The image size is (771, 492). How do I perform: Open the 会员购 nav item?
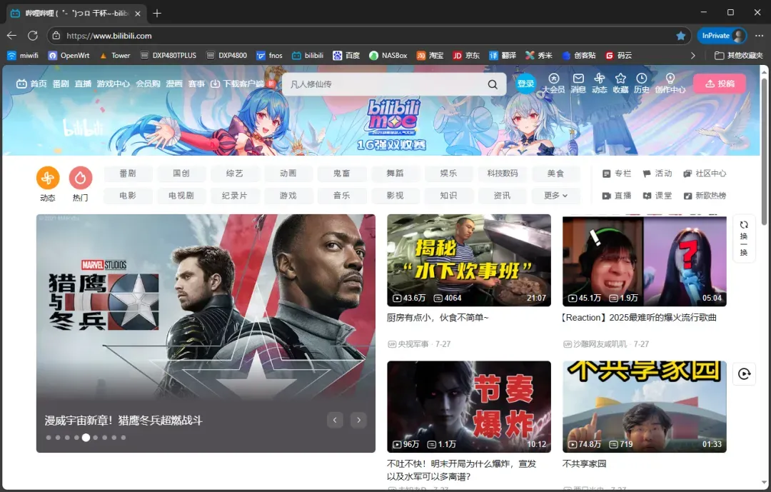pos(148,84)
